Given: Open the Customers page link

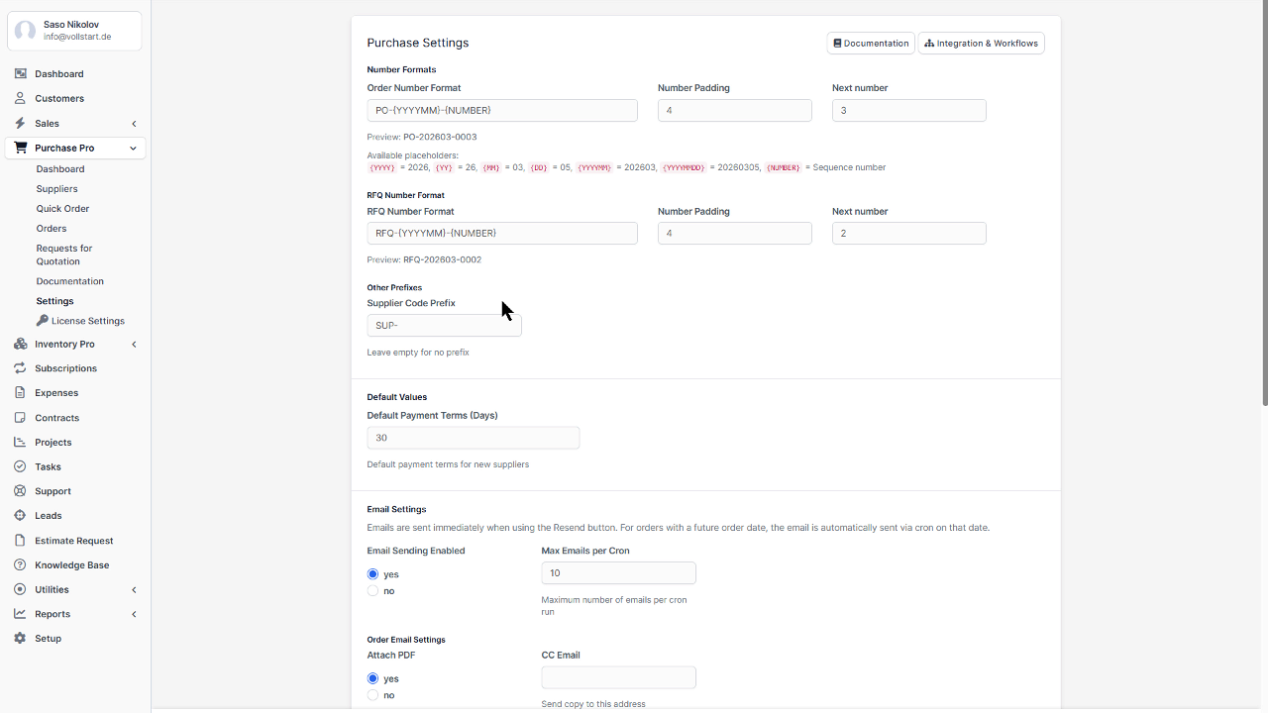Looking at the screenshot, I should [x=59, y=99].
